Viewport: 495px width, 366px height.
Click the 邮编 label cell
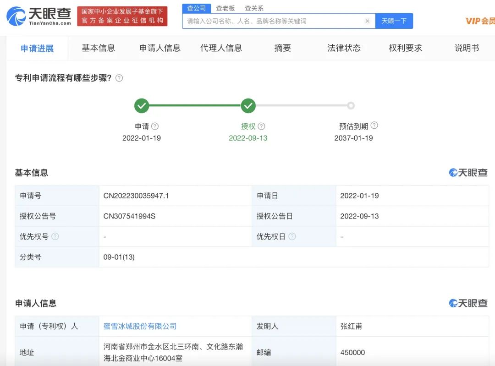click(294, 351)
